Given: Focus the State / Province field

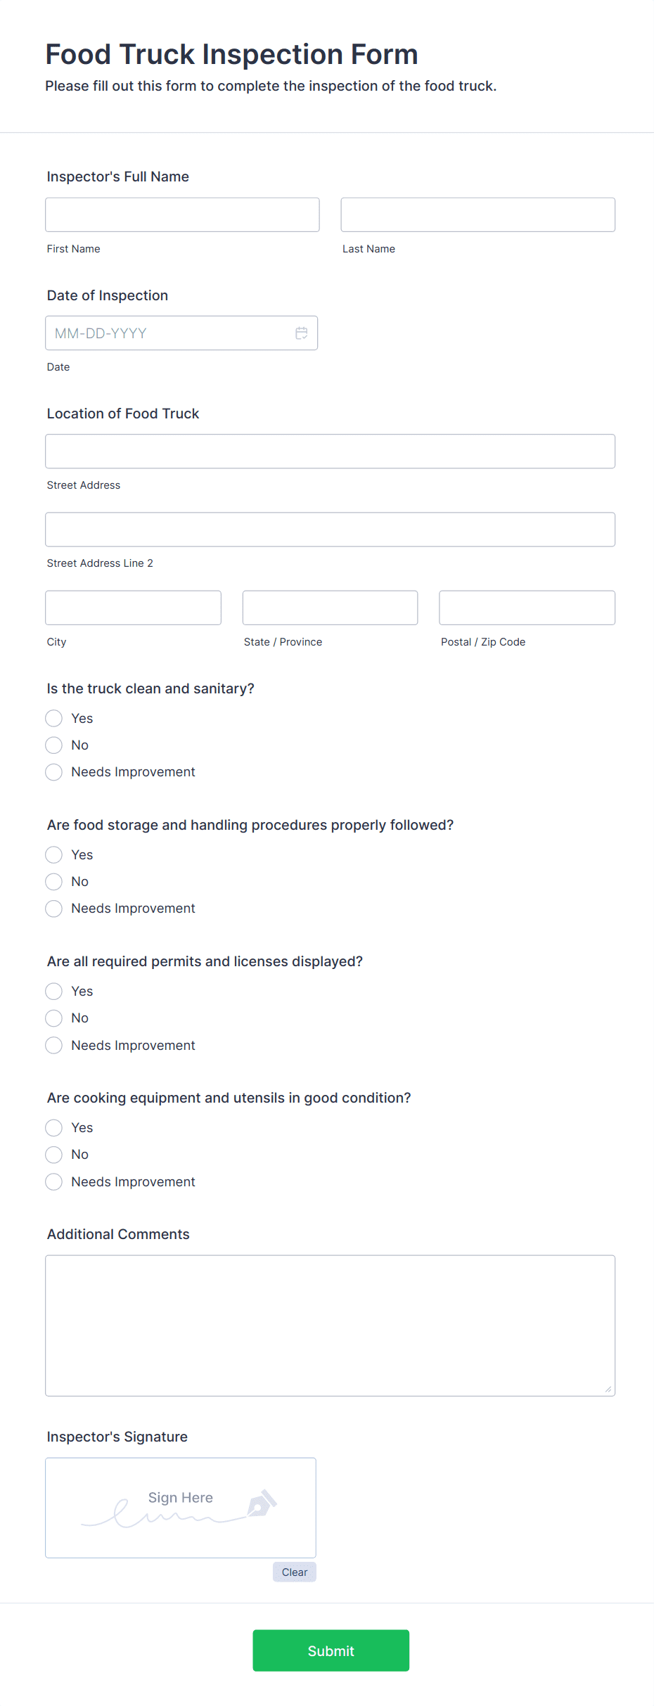Looking at the screenshot, I should click(x=330, y=608).
